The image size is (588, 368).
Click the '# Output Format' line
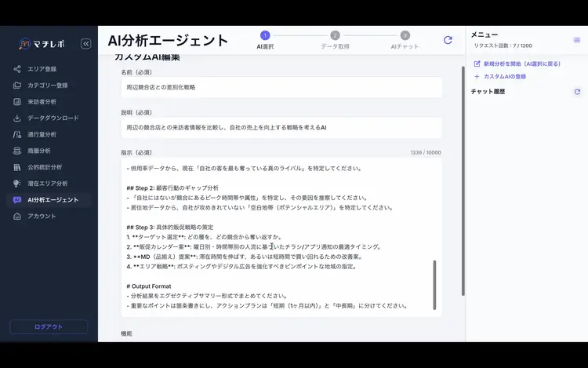[x=149, y=286]
